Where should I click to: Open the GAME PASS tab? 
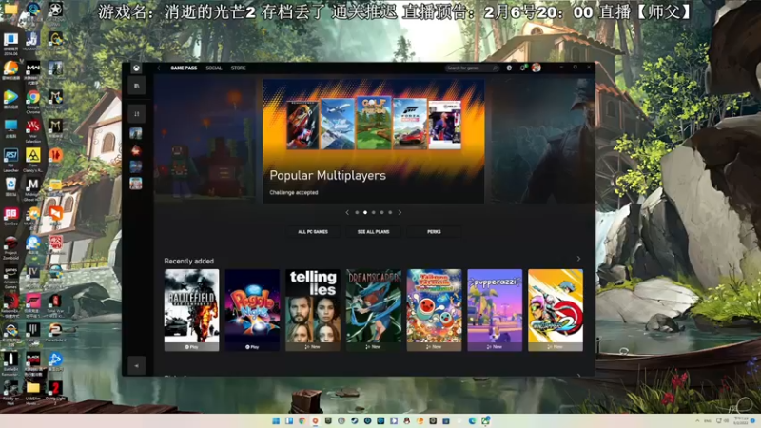(184, 68)
